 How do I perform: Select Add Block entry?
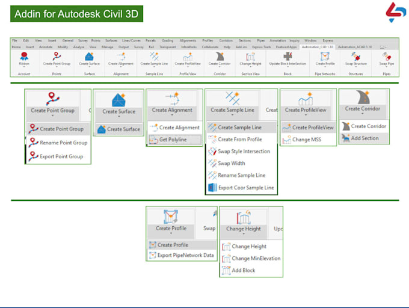coord(251,270)
